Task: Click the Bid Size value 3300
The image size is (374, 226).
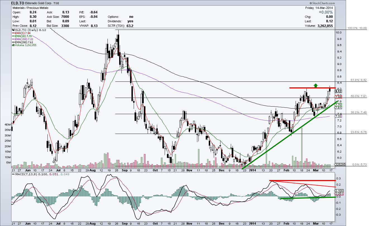Action: pos(65,26)
